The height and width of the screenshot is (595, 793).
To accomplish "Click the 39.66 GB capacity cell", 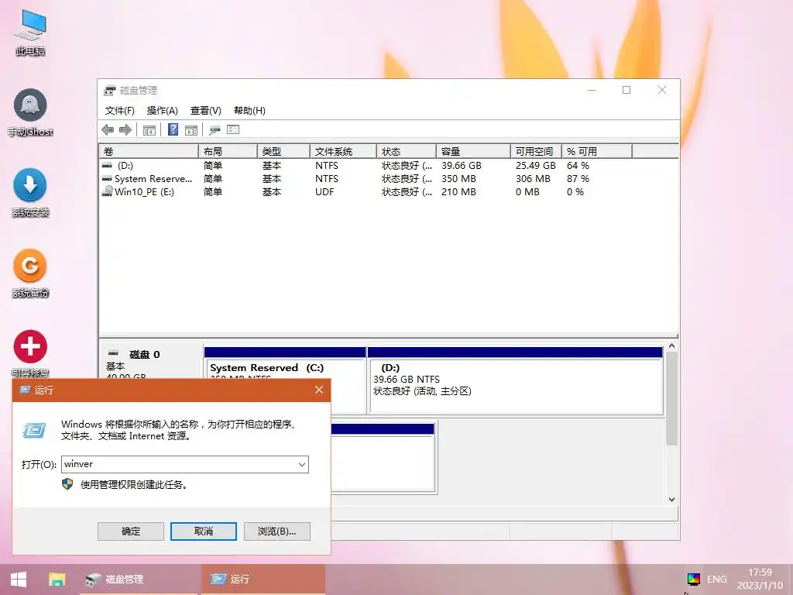I will click(x=462, y=166).
